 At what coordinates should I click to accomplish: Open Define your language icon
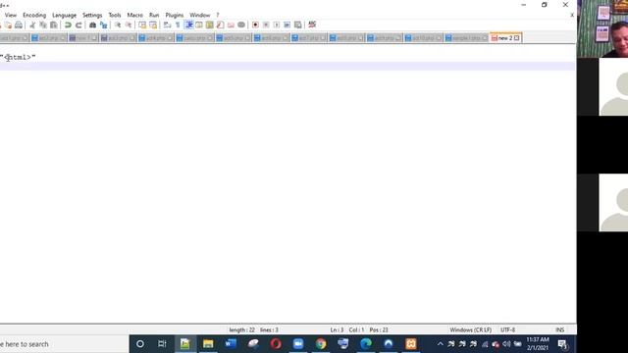(x=199, y=25)
